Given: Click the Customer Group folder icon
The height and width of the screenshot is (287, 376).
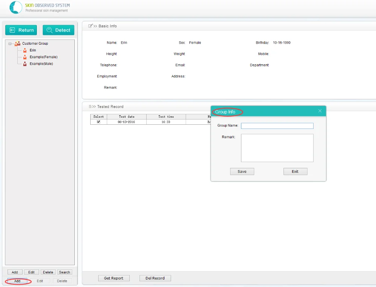Looking at the screenshot, I should click(18, 44).
